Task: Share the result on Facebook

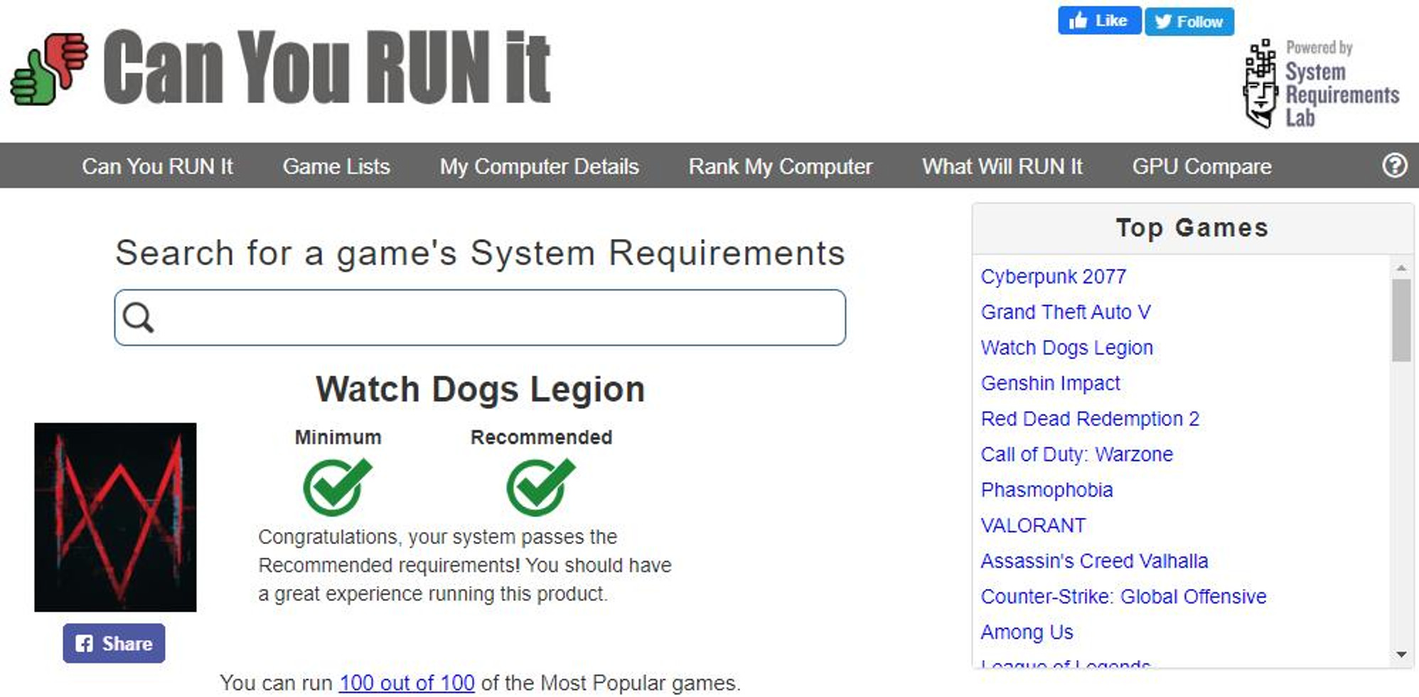Action: point(114,643)
